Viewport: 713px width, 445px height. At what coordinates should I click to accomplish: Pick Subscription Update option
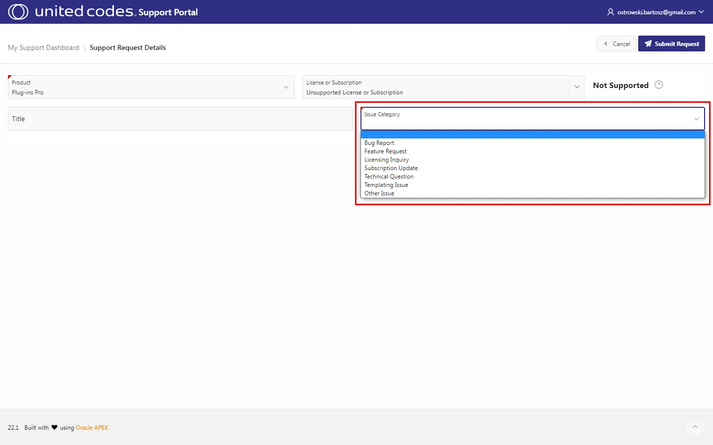[391, 168]
